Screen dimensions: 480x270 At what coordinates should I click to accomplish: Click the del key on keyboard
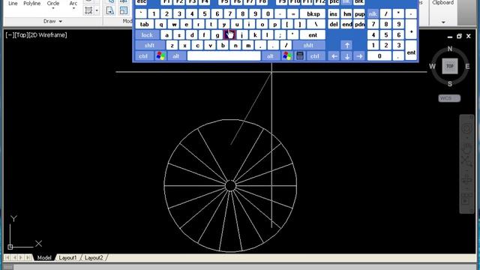pyautogui.click(x=334, y=24)
